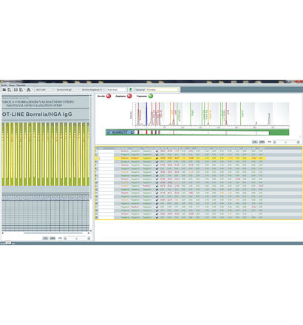Screen dimensions: 303x325
Task: Click the plus zoom button under the protocol
Action: [x=89, y=238]
